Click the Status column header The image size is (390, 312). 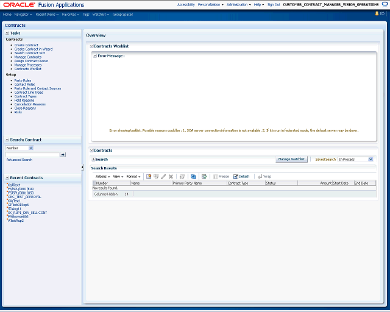coord(282,183)
